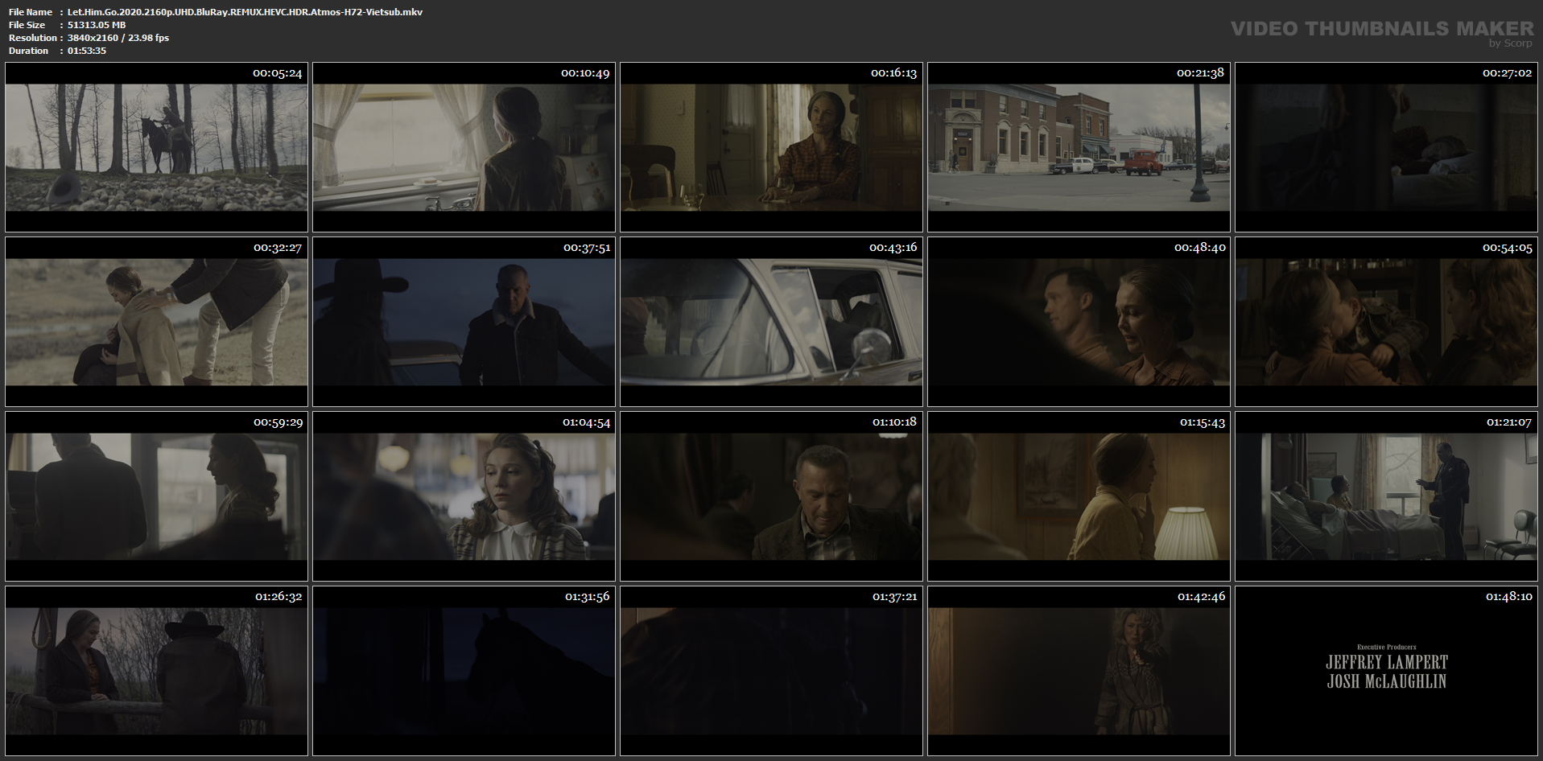
Task: Select the street scene frame at 00:21:38
Action: (x=1079, y=147)
